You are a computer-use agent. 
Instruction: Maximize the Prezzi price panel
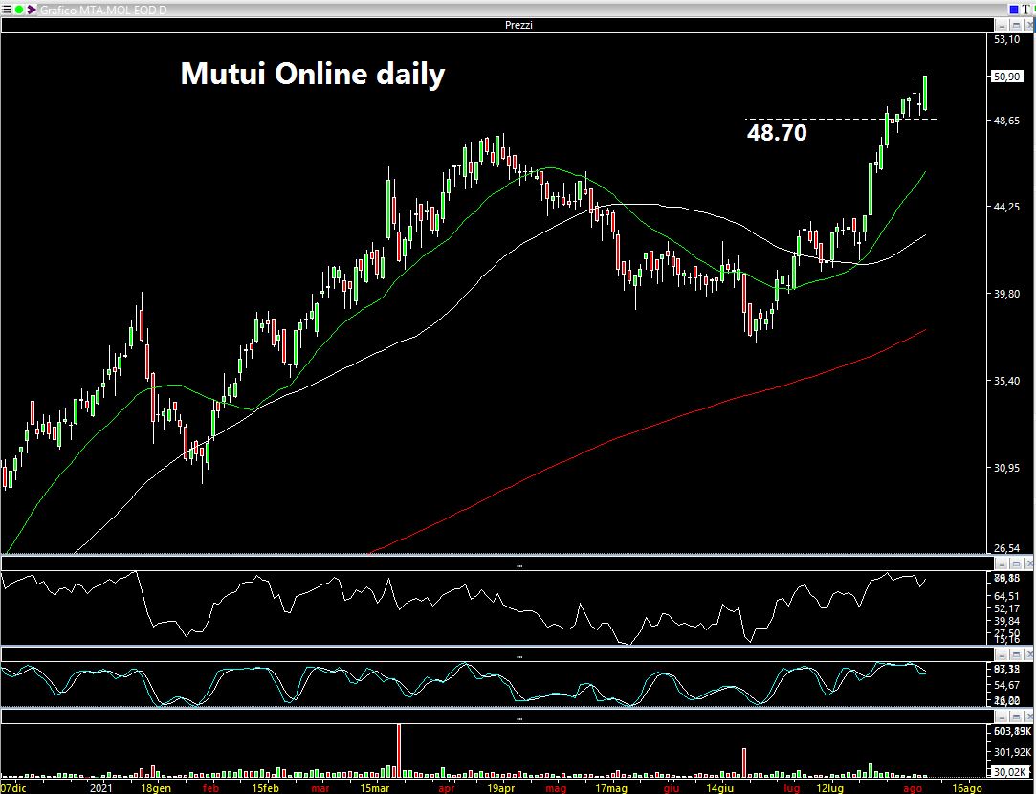point(1016,25)
